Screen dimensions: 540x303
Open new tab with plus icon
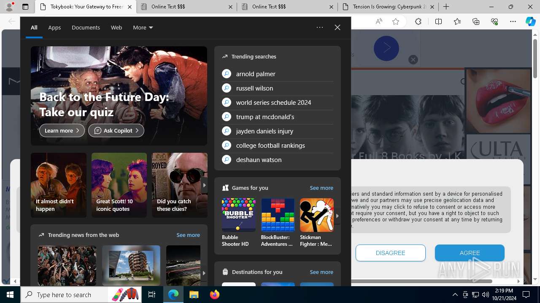point(446,7)
